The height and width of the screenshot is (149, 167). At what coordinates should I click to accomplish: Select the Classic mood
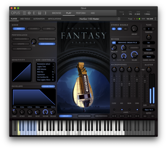[x=34, y=29]
